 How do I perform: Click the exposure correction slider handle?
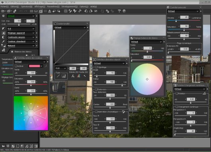(19, 25)
